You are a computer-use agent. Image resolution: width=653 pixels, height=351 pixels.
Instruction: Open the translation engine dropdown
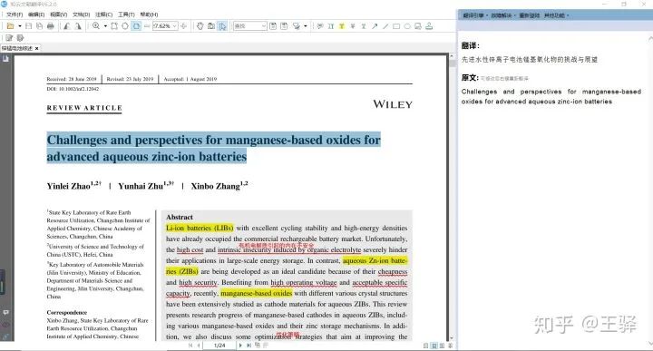click(x=474, y=15)
